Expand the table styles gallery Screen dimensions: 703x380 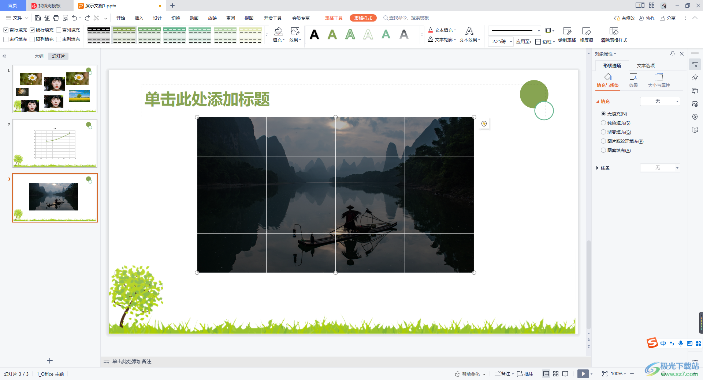(267, 35)
